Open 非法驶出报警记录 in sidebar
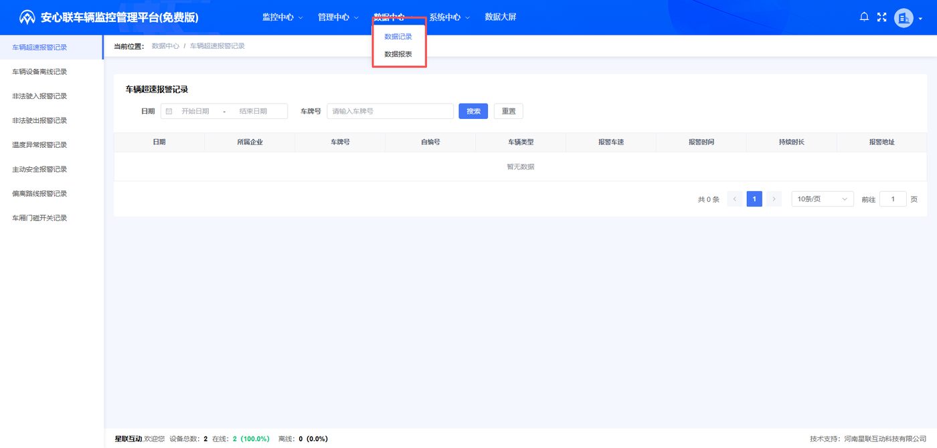The height and width of the screenshot is (448, 937). 52,120
